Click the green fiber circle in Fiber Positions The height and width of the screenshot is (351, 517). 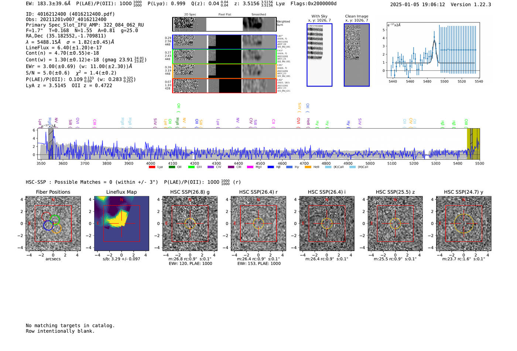55,220
